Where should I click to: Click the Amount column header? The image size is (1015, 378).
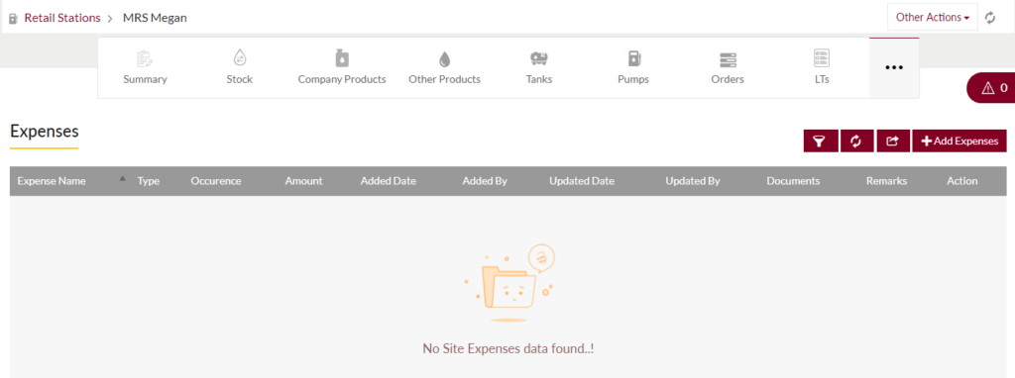click(303, 181)
